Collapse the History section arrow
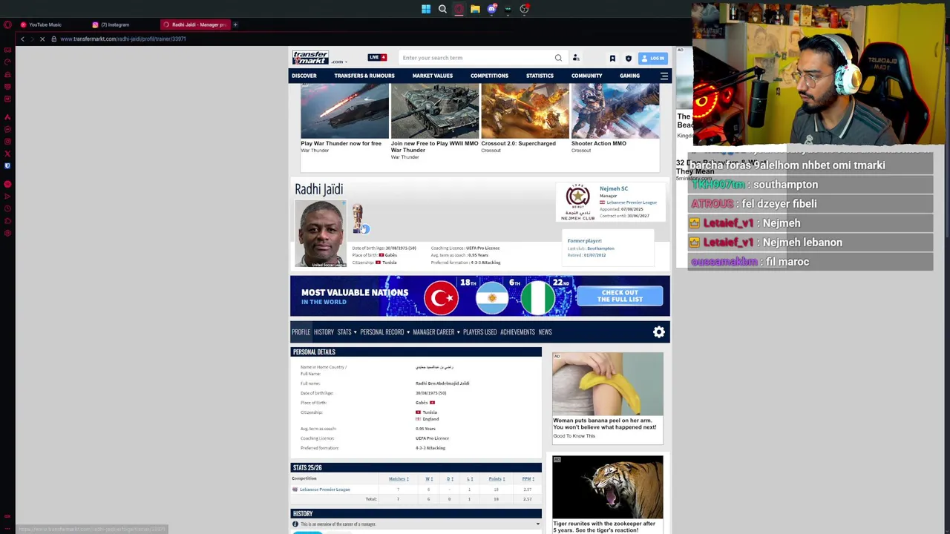Screen dimensions: 950x534 coord(538,524)
